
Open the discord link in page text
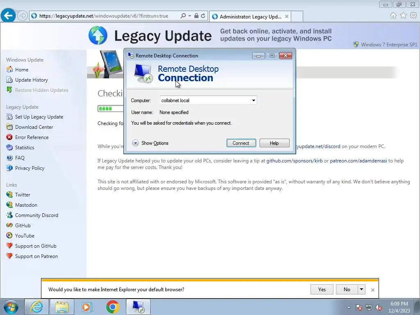click(x=318, y=146)
